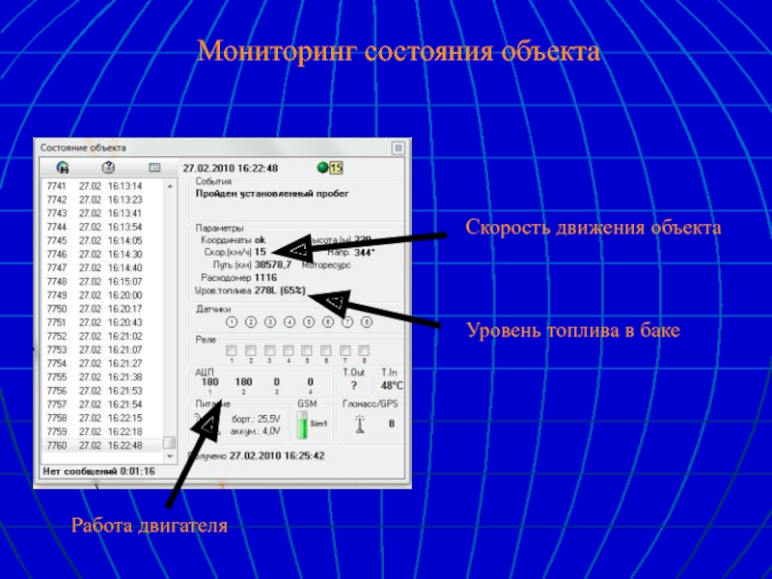This screenshot has height=579, width=772.
Task: Toggle relay checkbox 8 in Реле
Action: point(364,350)
